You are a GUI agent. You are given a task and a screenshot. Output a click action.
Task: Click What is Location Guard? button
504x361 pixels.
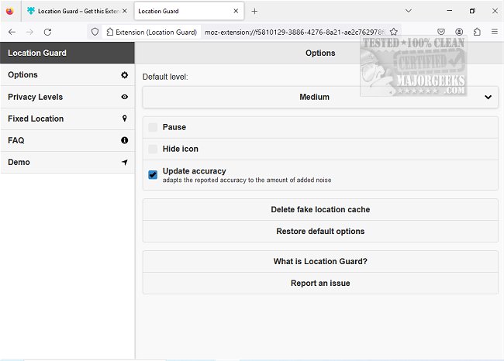pos(320,261)
